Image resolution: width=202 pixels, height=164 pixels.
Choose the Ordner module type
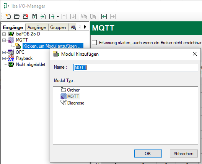[73, 90]
